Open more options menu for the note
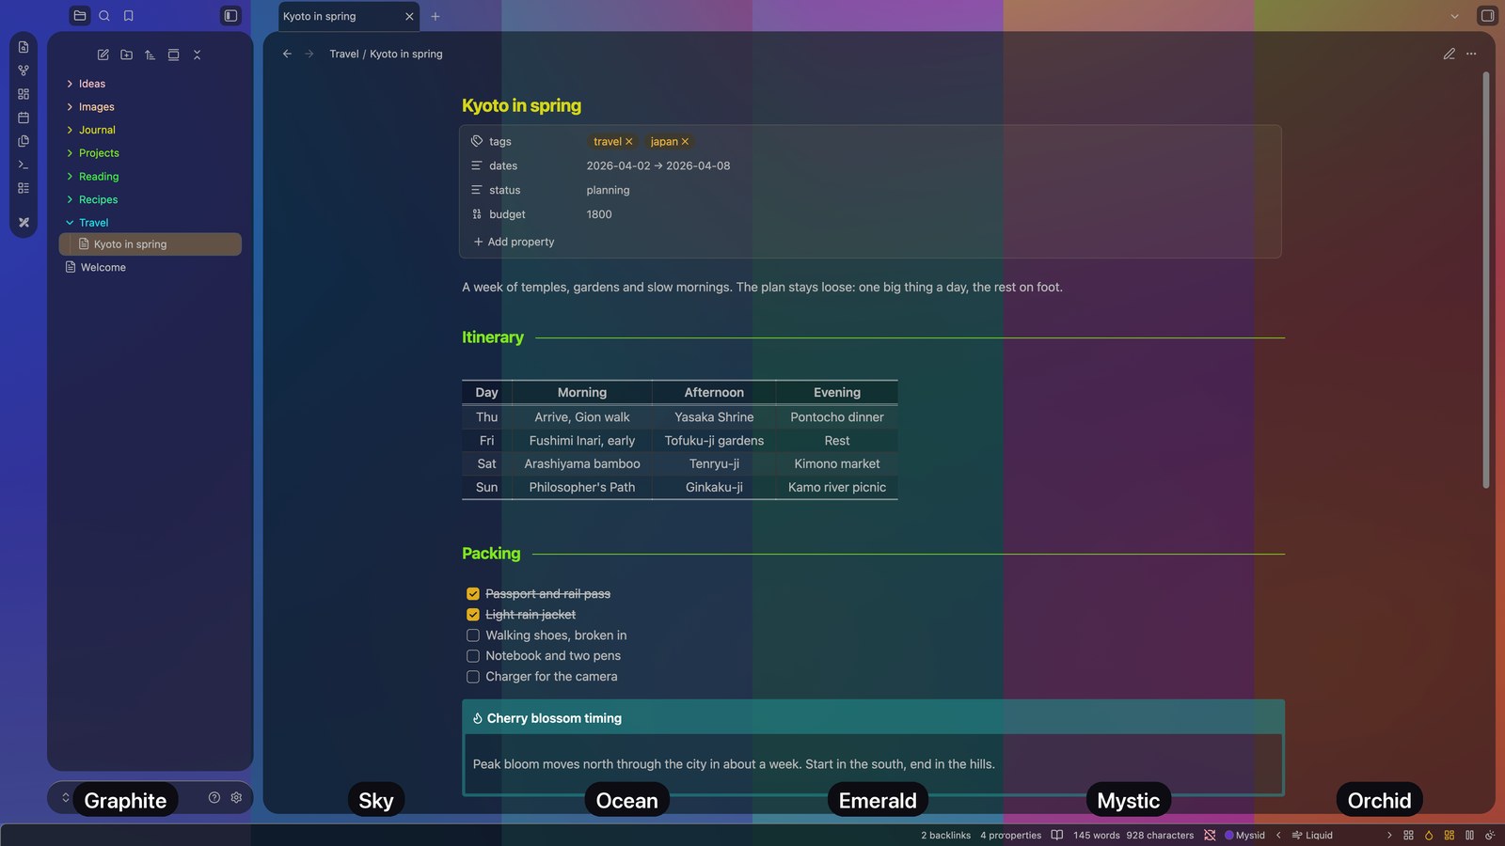 pyautogui.click(x=1471, y=54)
